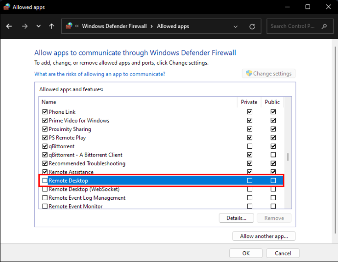Check Public for qBittorrent - A Bittorrent Client
This screenshot has height=262, width=338.
pos(273,155)
